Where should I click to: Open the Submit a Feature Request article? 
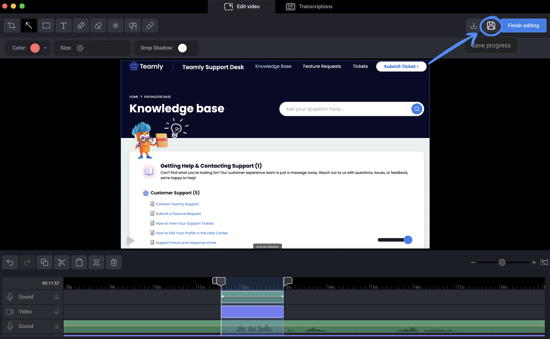tap(178, 214)
